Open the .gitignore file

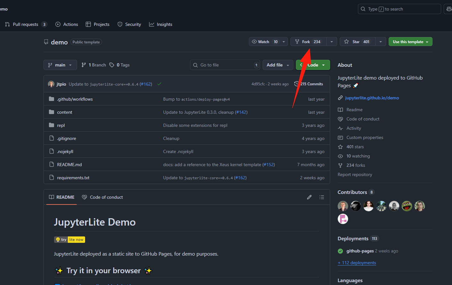tap(67, 138)
